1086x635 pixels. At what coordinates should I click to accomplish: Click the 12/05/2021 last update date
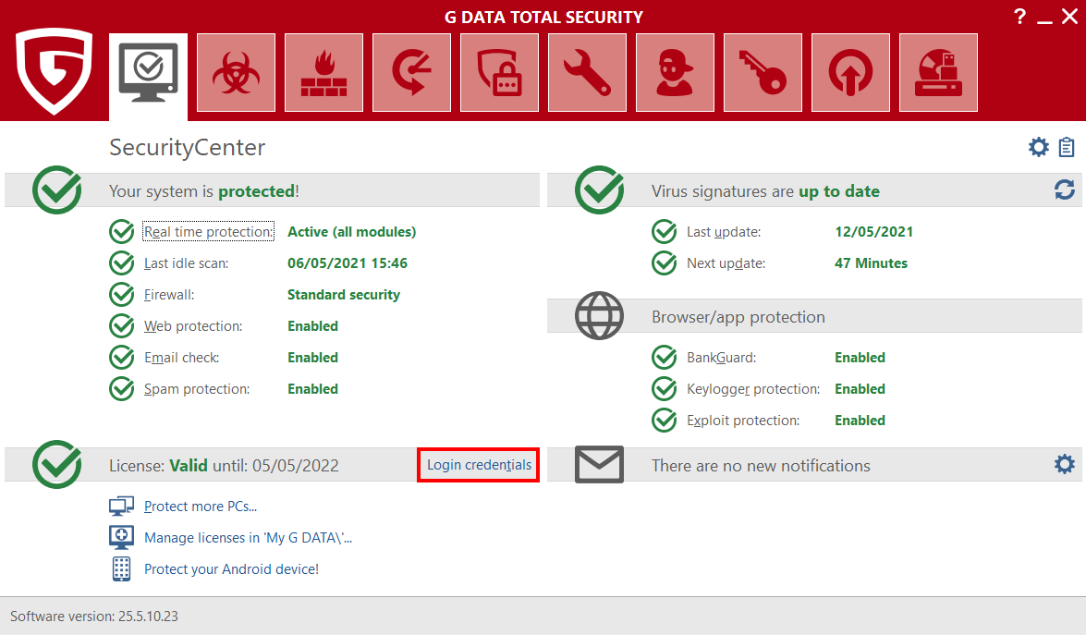click(874, 232)
